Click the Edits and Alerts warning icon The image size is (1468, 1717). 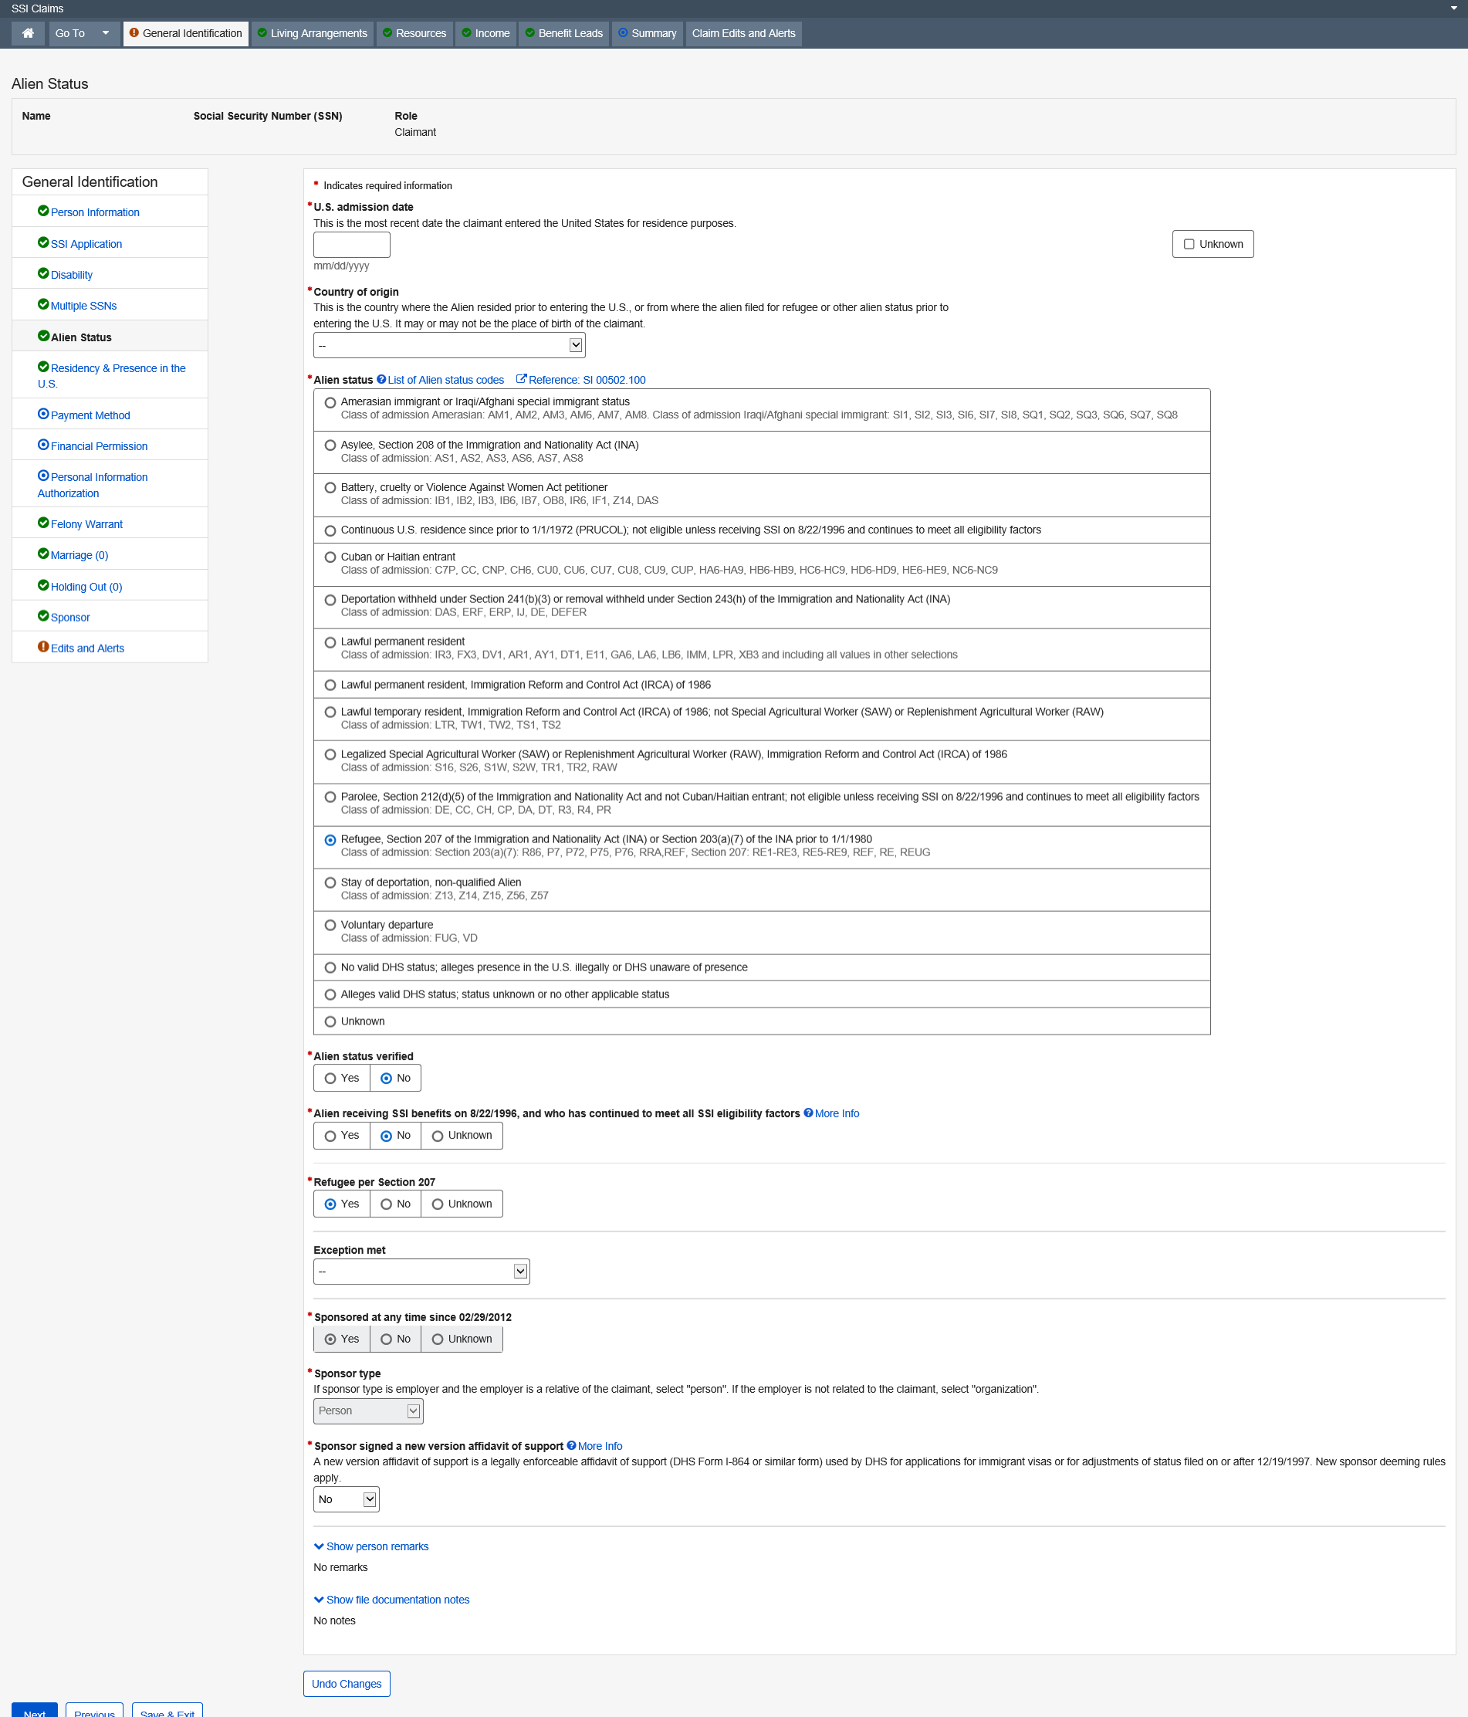pyautogui.click(x=43, y=647)
